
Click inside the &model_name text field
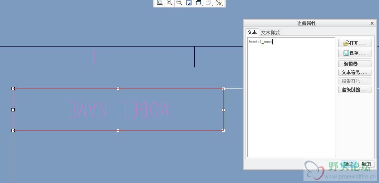point(291,97)
